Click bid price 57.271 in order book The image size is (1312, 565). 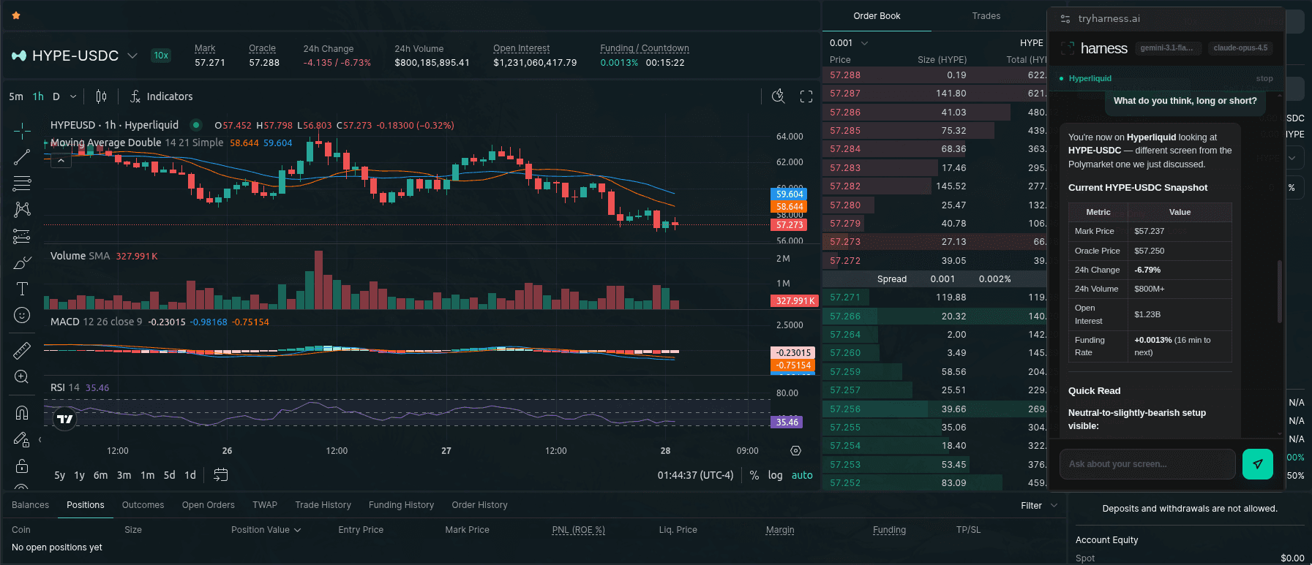coord(845,297)
